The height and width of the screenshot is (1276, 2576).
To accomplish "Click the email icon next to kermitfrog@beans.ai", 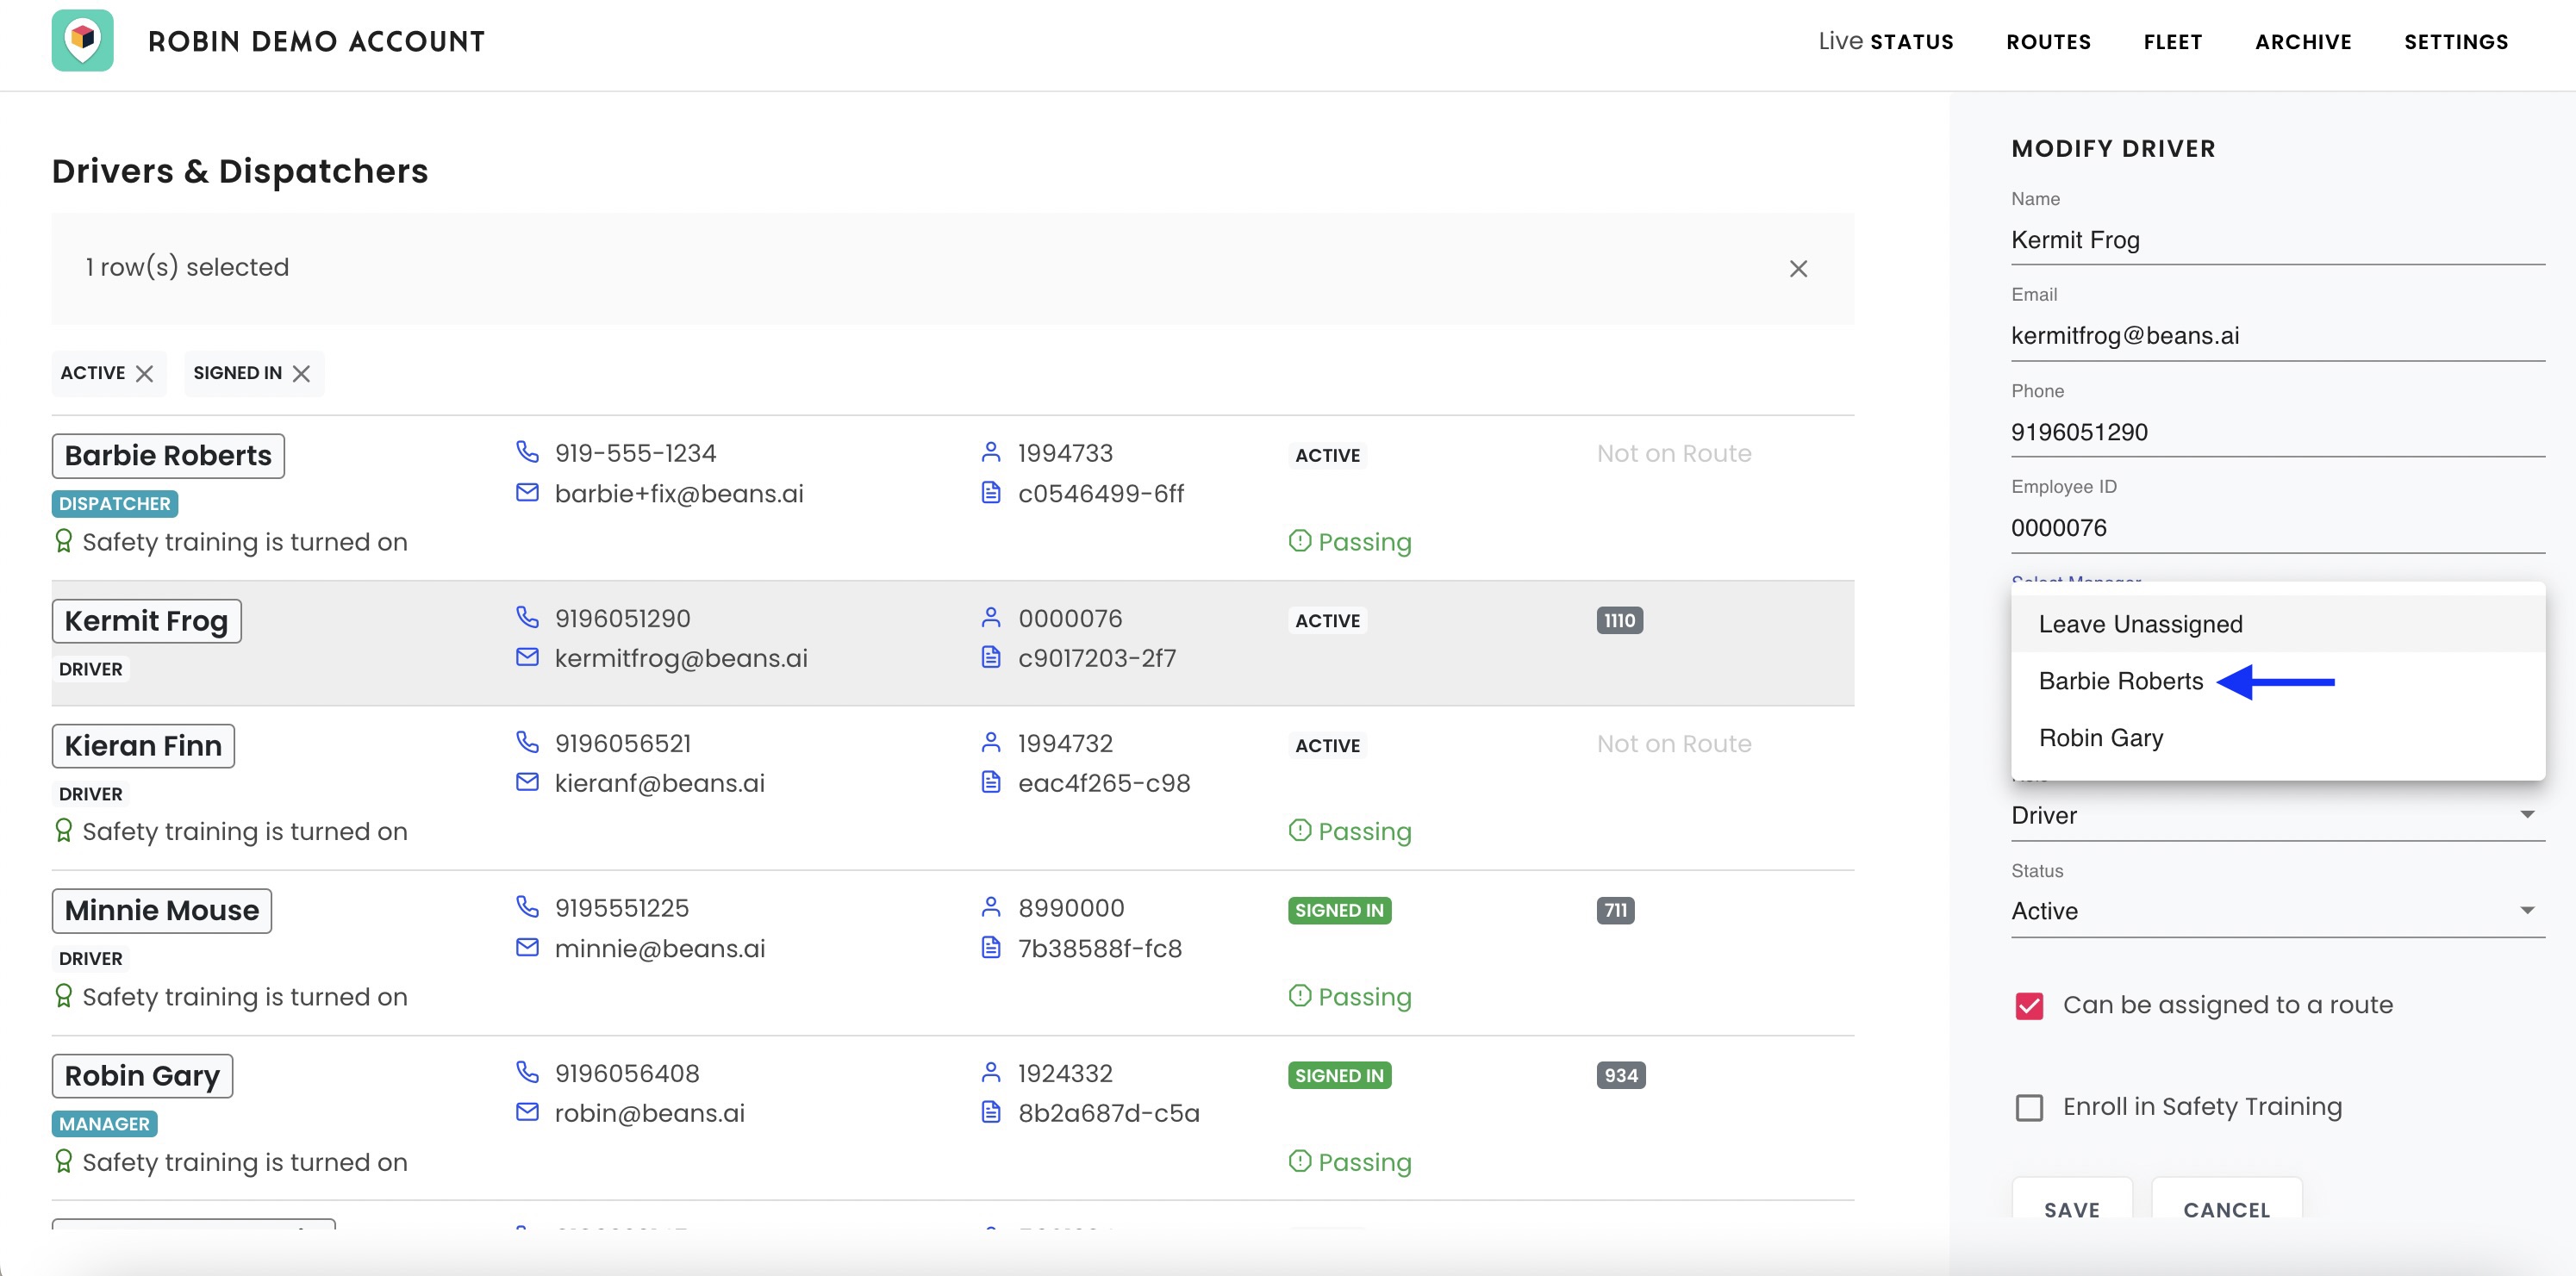I will 527,657.
